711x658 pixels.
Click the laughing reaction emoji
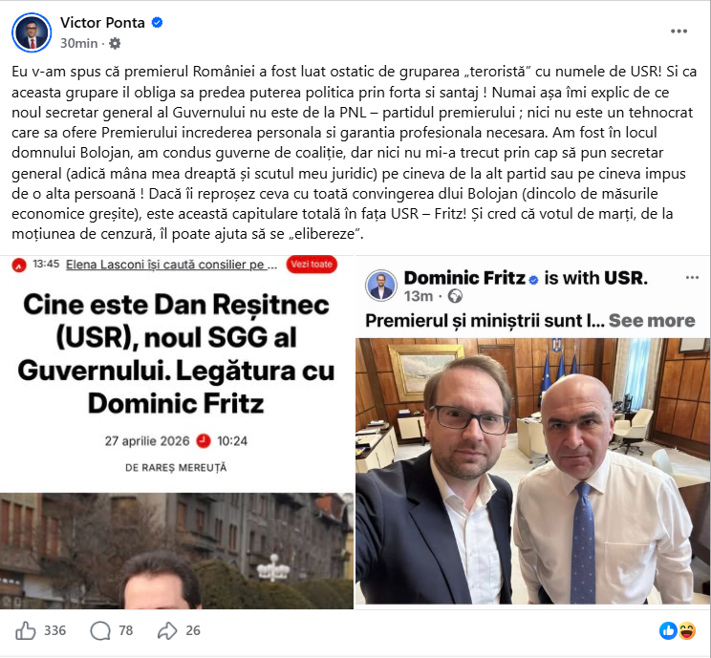686,630
